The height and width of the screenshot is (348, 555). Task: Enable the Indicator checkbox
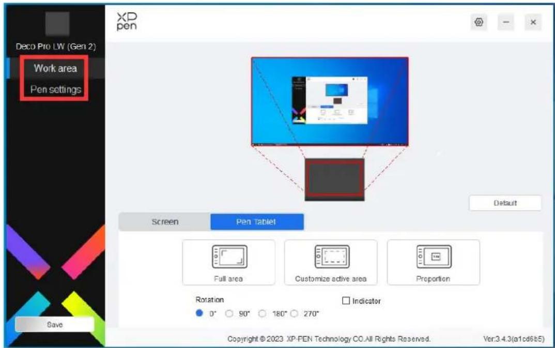(x=346, y=300)
